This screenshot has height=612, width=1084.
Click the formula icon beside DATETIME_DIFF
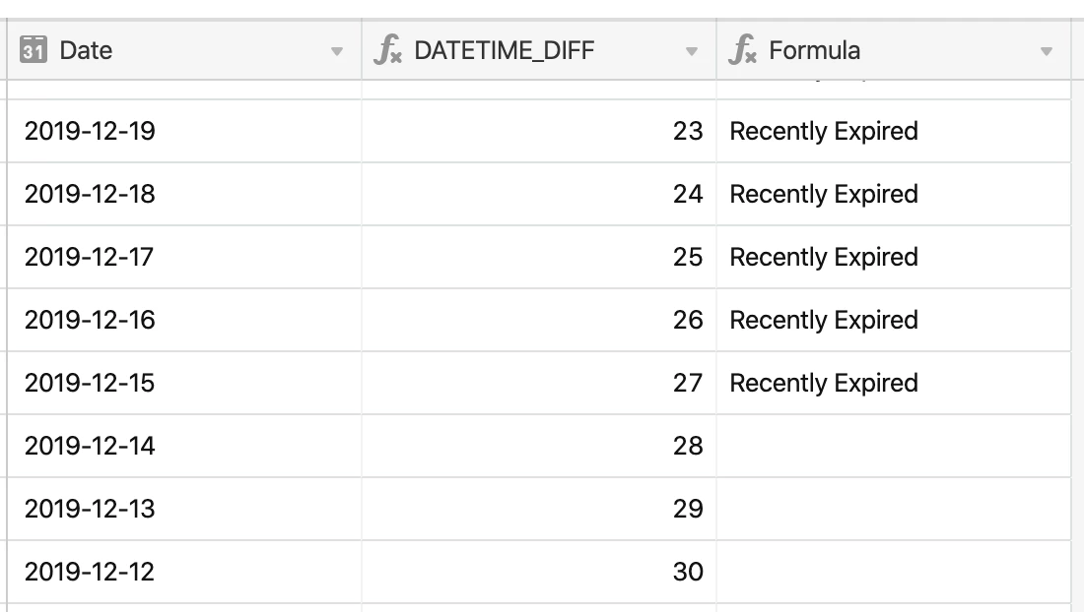(388, 50)
